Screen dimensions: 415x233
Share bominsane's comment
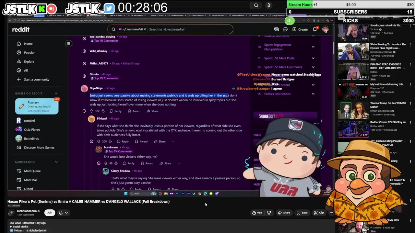click(x=165, y=163)
